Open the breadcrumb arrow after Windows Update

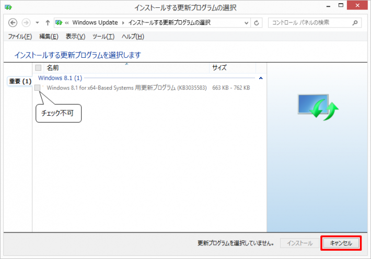pyautogui.click(x=123, y=23)
